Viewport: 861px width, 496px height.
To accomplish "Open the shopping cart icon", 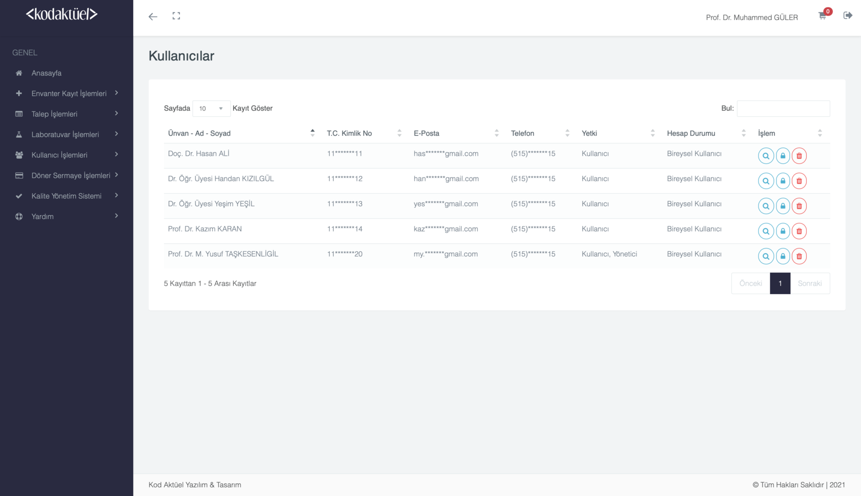I will [x=823, y=16].
